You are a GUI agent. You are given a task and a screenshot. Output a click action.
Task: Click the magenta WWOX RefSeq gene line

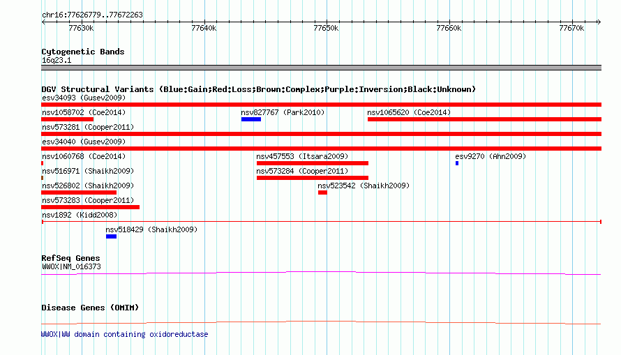click(321, 273)
